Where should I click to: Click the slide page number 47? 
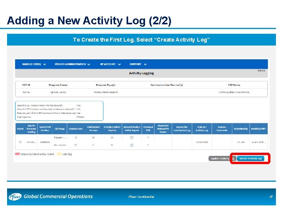click(271, 197)
